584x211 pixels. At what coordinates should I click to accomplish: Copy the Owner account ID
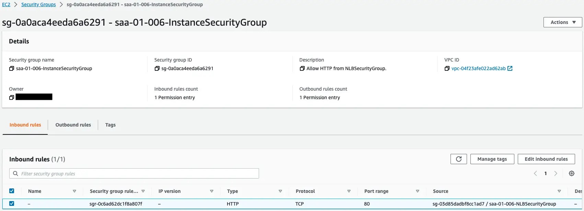coord(12,97)
